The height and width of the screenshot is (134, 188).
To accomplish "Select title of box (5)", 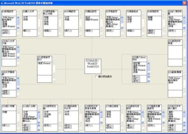I will pyautogui.click(x=91, y=12).
